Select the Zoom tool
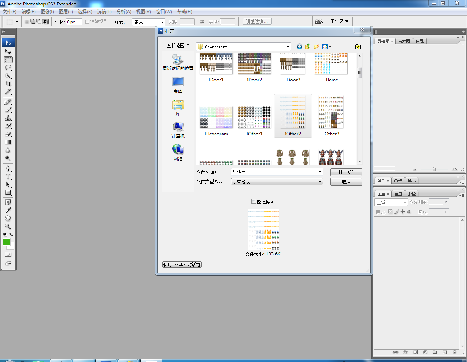The width and height of the screenshot is (467, 362). 8,226
